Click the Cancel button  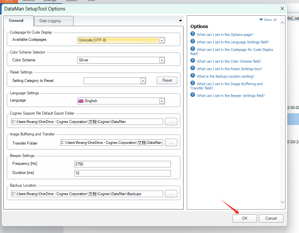[x=271, y=218]
